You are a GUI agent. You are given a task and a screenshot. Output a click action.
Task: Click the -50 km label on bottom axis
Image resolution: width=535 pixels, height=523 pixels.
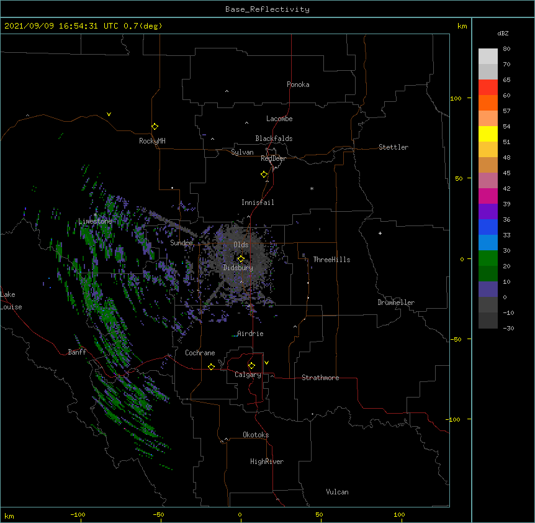click(158, 514)
